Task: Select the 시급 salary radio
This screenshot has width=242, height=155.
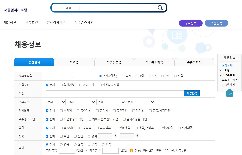Action: point(103,144)
